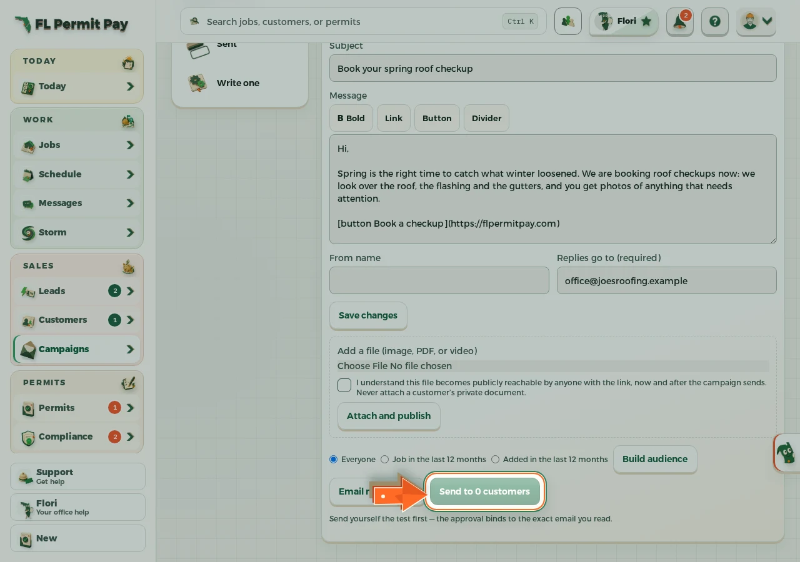
Task: Click the Permits document icon
Action: tap(28, 409)
